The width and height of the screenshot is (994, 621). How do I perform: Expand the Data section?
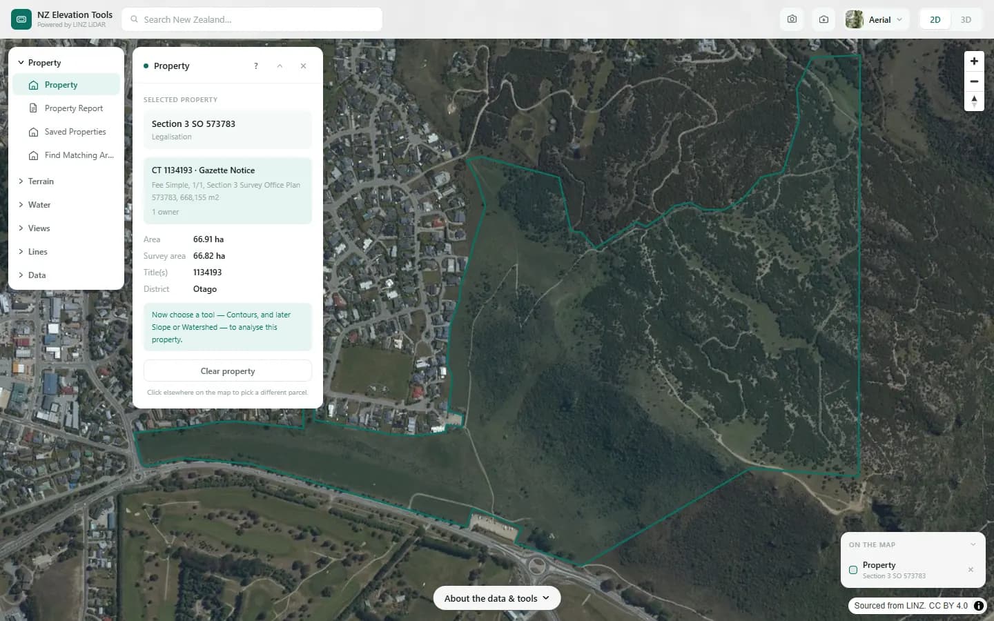tap(66, 275)
